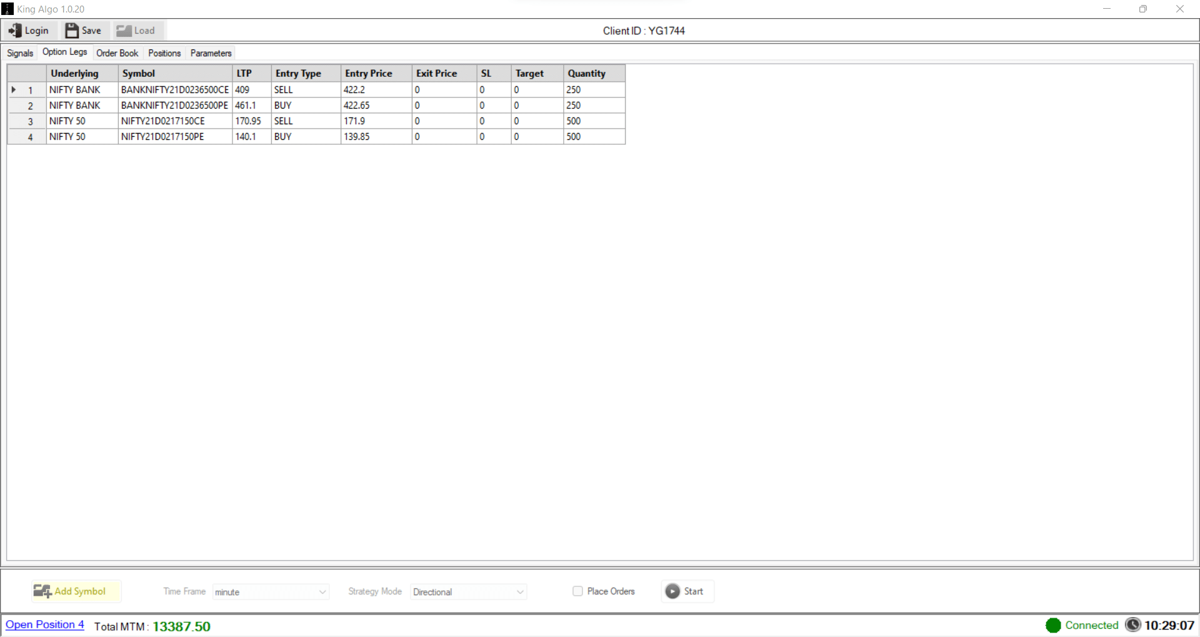Minimize the King Algo window
Image resolution: width=1200 pixels, height=637 pixels.
[x=1107, y=9]
